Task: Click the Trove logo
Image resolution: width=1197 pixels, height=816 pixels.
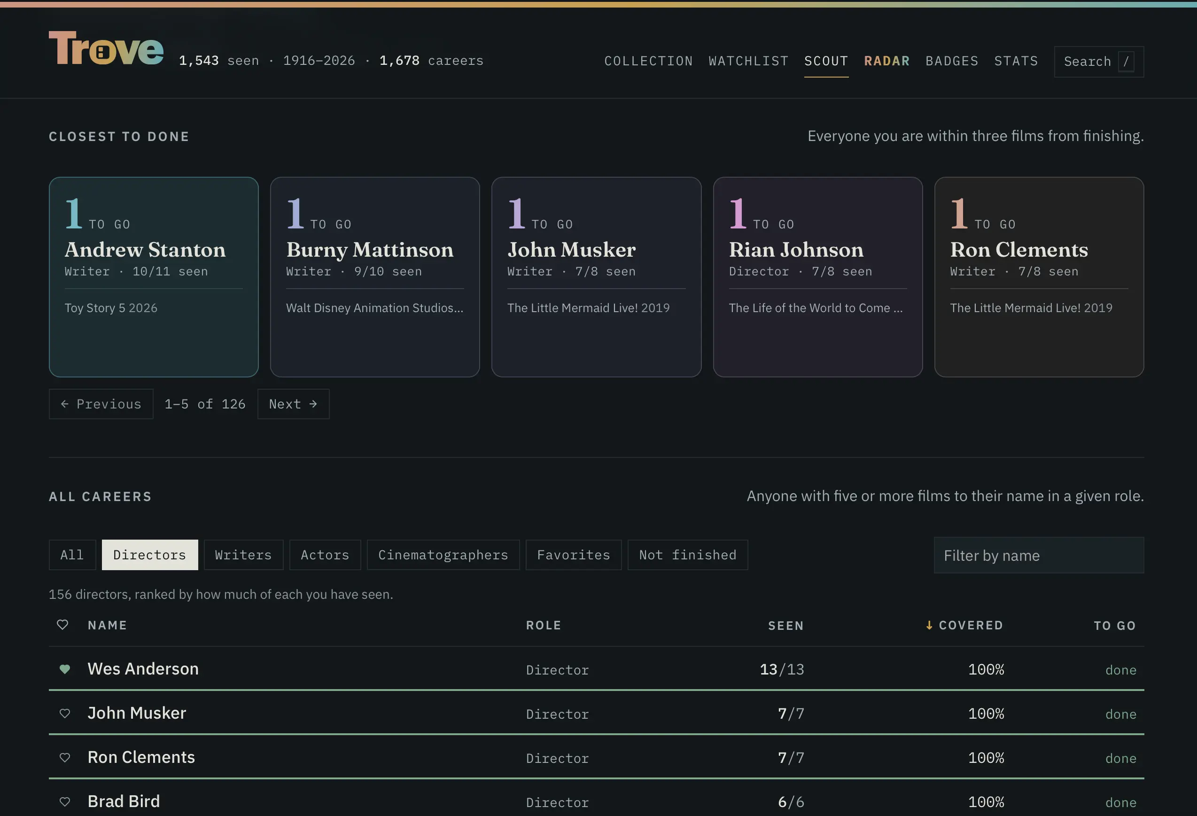Action: point(106,48)
